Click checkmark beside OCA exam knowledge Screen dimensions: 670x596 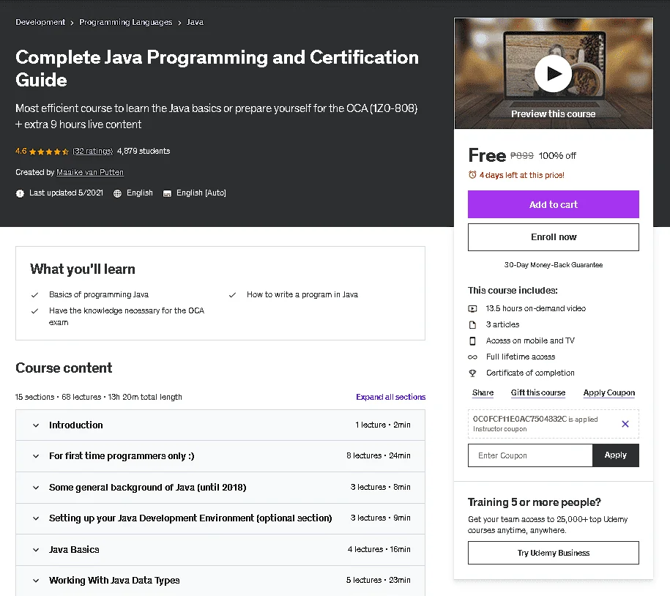tap(35, 311)
